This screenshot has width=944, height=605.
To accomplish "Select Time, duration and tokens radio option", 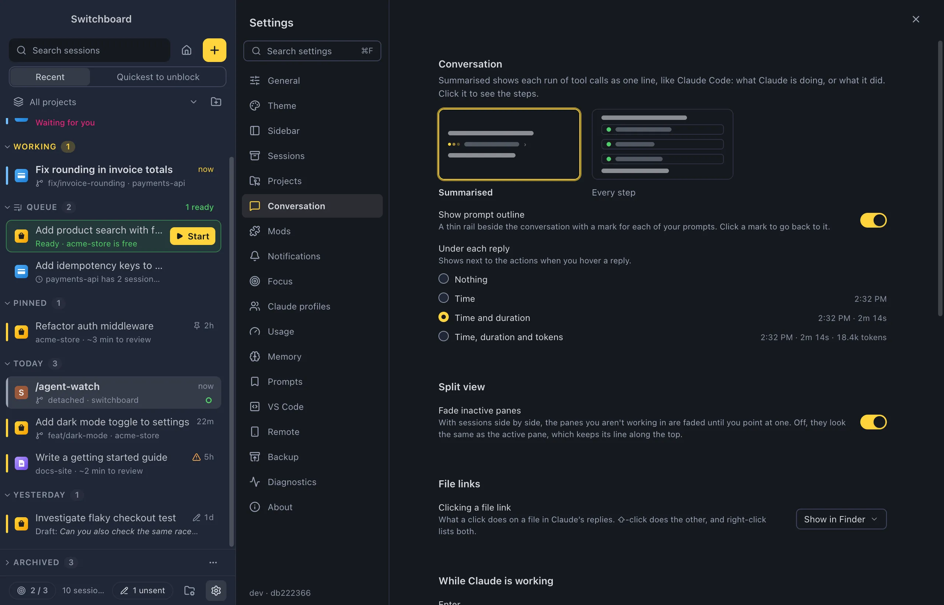I will [x=443, y=336].
